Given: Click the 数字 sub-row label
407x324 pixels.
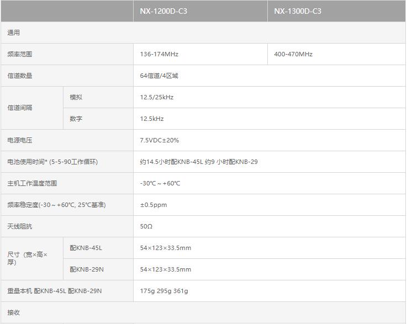Looking at the screenshot, I should [x=76, y=119].
